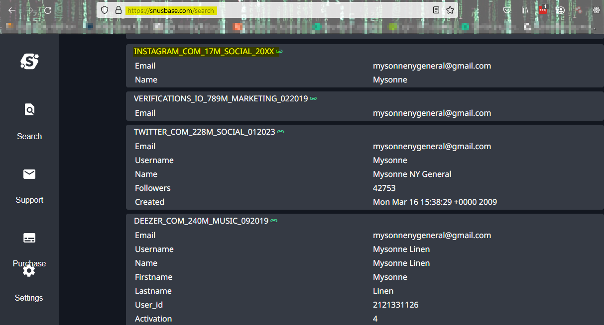Click the Created field label
The height and width of the screenshot is (325, 604).
pos(149,202)
